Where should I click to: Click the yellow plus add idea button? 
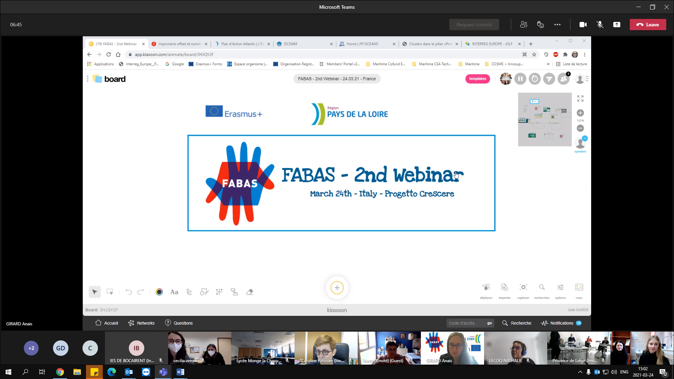(x=337, y=288)
